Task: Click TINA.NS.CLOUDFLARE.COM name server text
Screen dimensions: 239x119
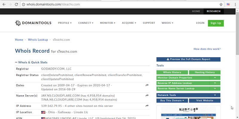Action: [x=62, y=100]
